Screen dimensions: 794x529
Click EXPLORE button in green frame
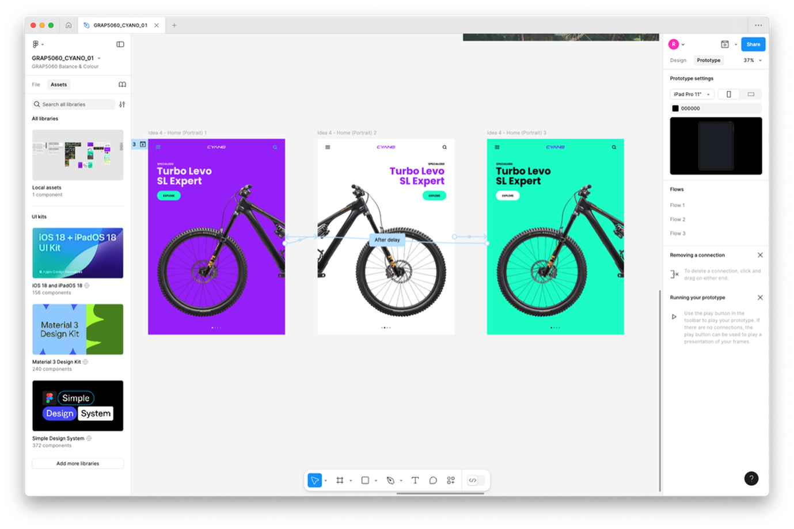click(508, 196)
